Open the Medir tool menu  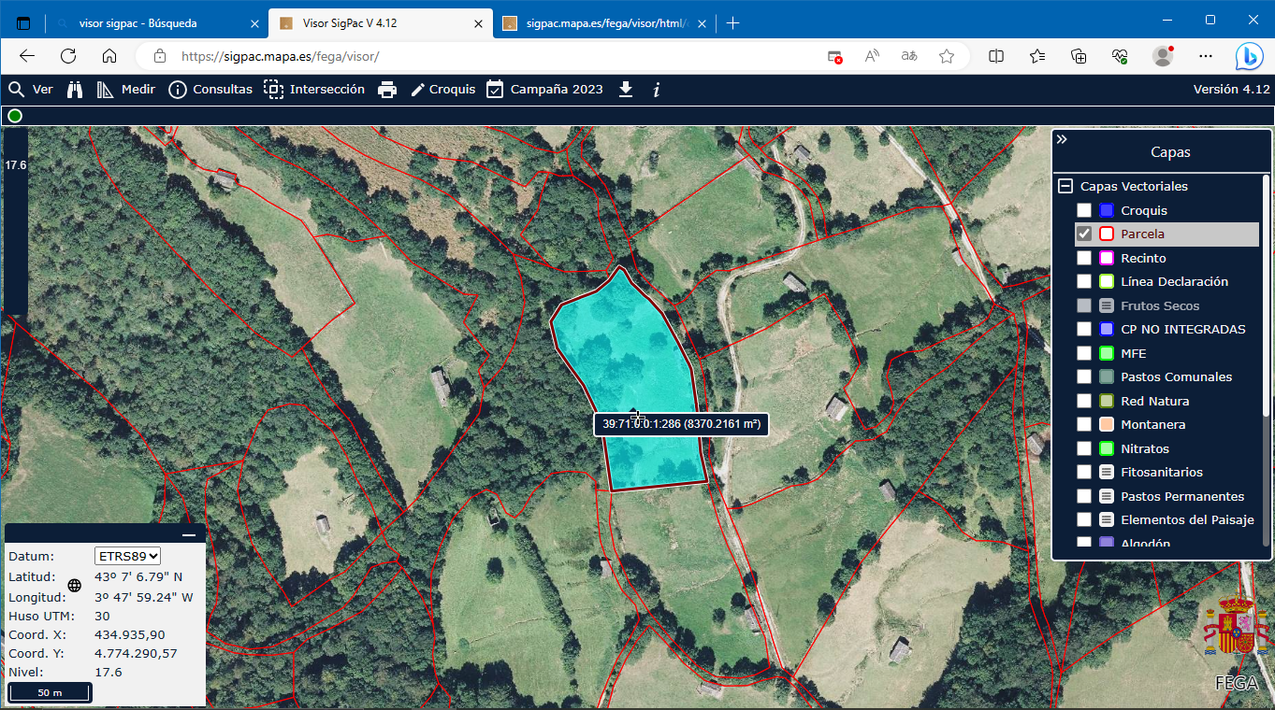(126, 90)
